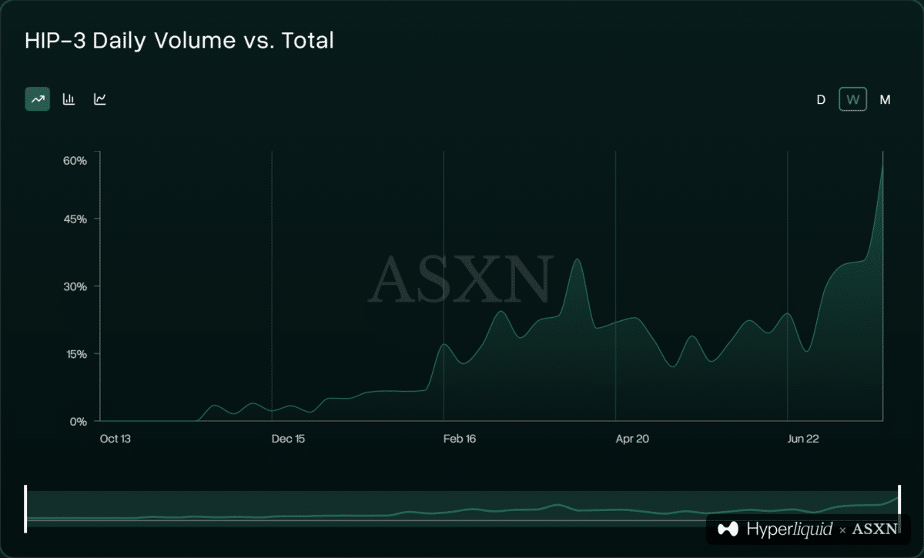Screen dimensions: 924x558
Task: Click the 0% y-axis label
Action: 78,421
